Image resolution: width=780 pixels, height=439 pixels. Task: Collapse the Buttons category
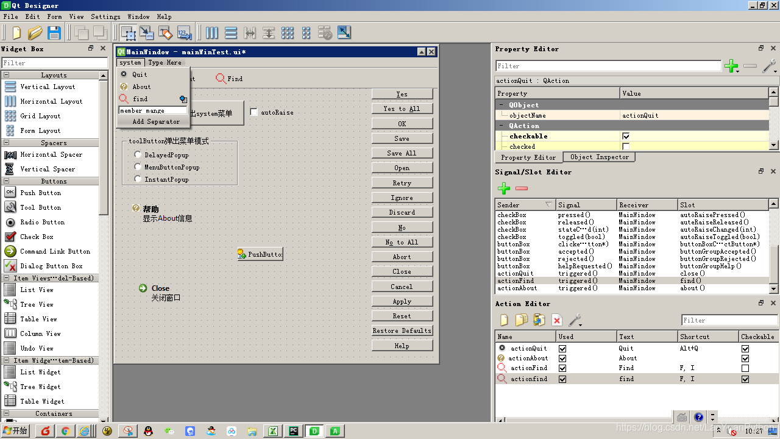tap(7, 181)
